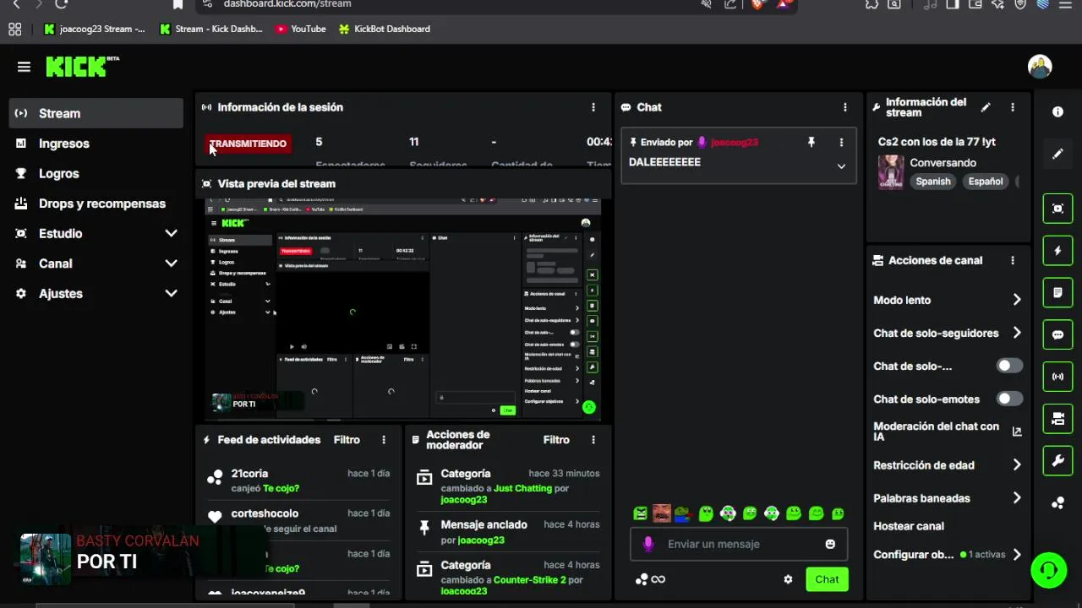This screenshot has width=1082, height=608.
Task: Click the pencil icon in right sidebar
Action: [1057, 154]
